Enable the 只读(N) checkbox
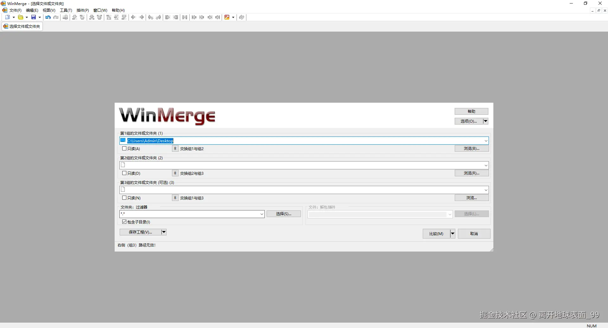This screenshot has height=328, width=608. click(124, 198)
